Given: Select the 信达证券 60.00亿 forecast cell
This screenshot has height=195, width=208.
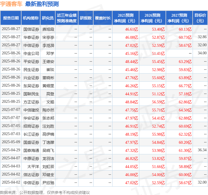Looking at the screenshot, I should [185, 175].
